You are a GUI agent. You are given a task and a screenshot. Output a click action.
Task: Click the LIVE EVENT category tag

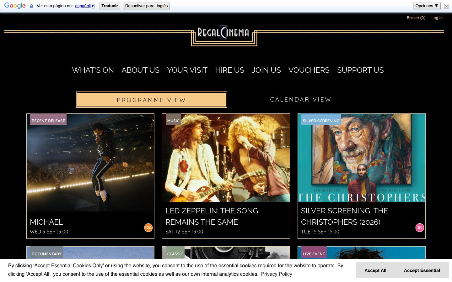314,253
